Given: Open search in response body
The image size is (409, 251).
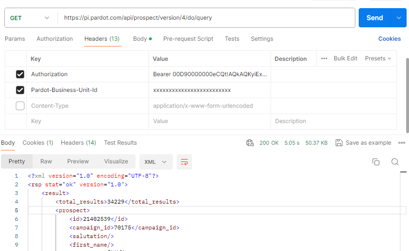Looking at the screenshot, I should pos(395,162).
